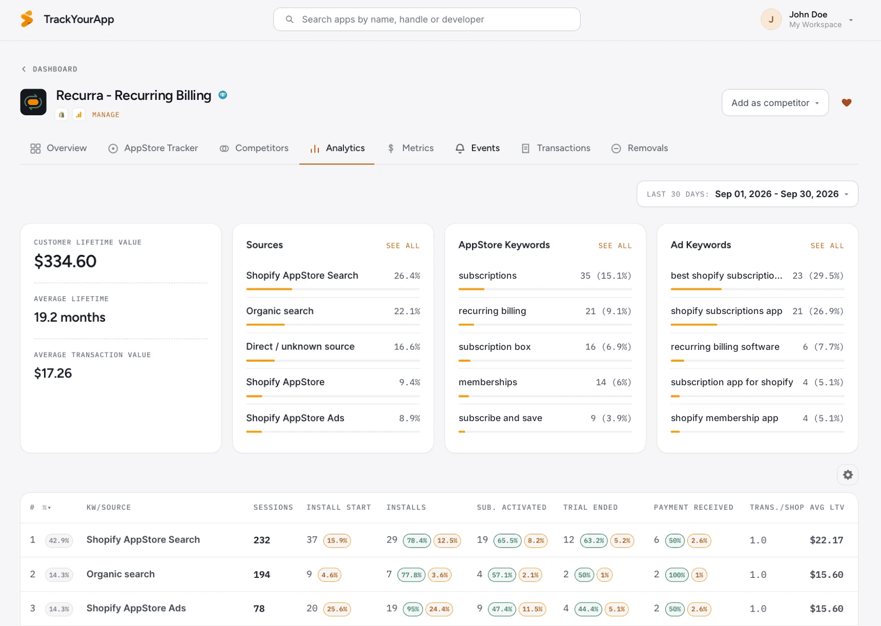Viewport: 881px width, 626px height.
Task: Open the Add as competitor dropdown
Action: (775, 103)
